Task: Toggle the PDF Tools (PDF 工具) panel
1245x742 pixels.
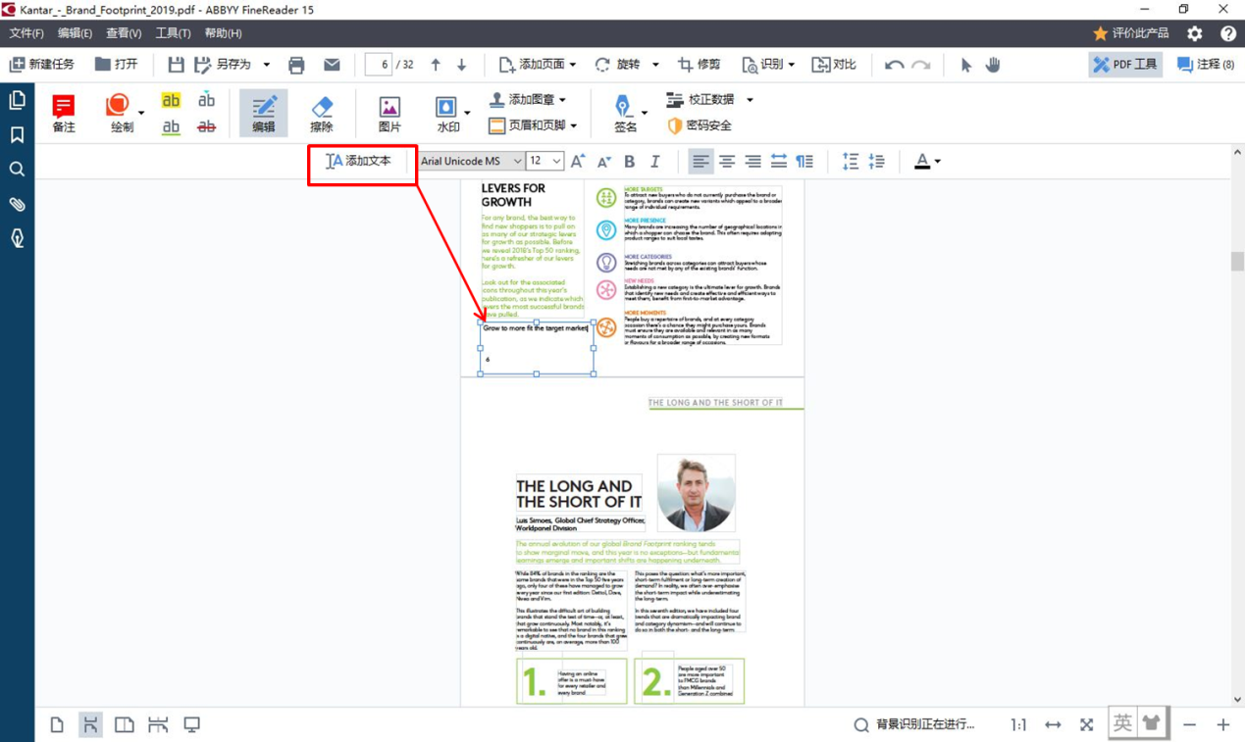Action: pos(1124,65)
